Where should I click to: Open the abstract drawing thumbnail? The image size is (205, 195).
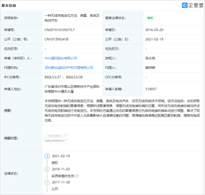coord(56,138)
